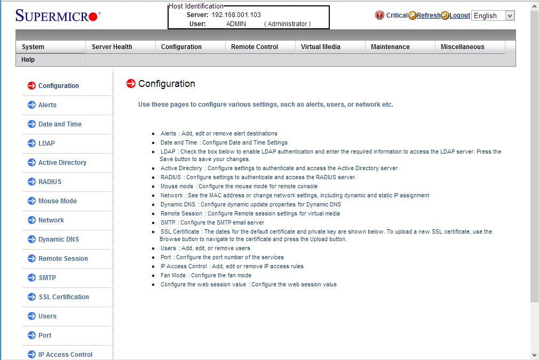Image resolution: width=539 pixels, height=360 pixels.
Task: Open the English language dropdown
Action: click(493, 15)
